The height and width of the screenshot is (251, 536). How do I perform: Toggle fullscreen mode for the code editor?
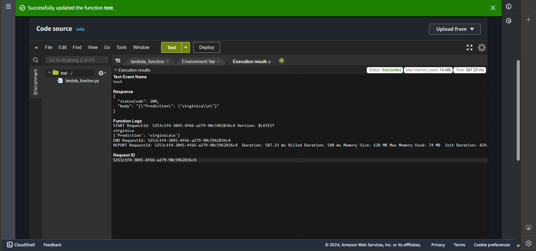click(x=470, y=48)
